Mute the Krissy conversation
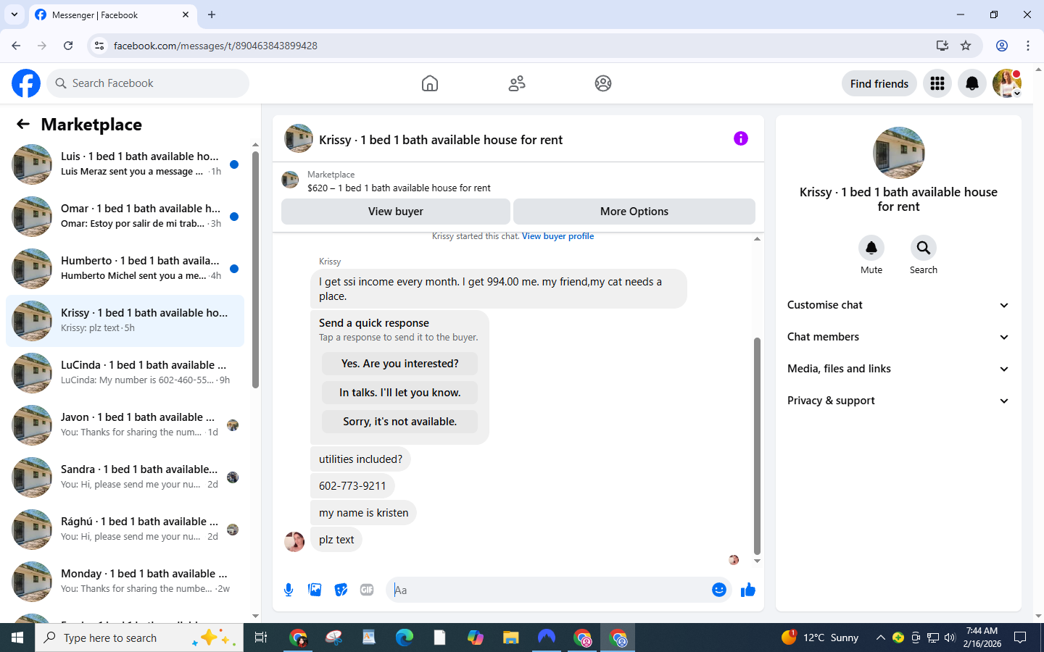 coord(871,248)
